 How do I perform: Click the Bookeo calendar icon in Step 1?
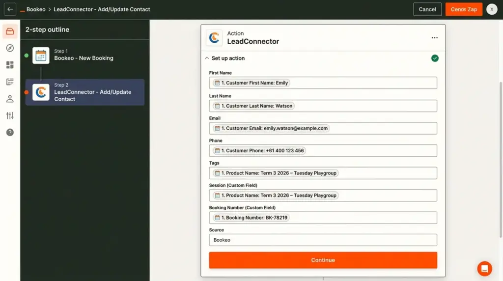(x=41, y=56)
